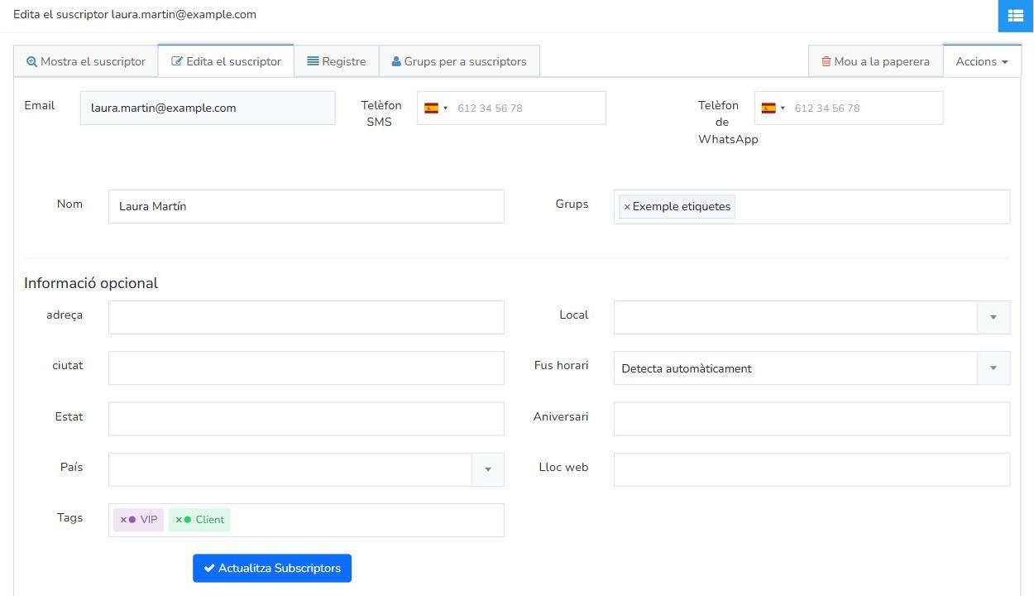Open Telèfon de WhatsApp country flag selector

click(773, 108)
